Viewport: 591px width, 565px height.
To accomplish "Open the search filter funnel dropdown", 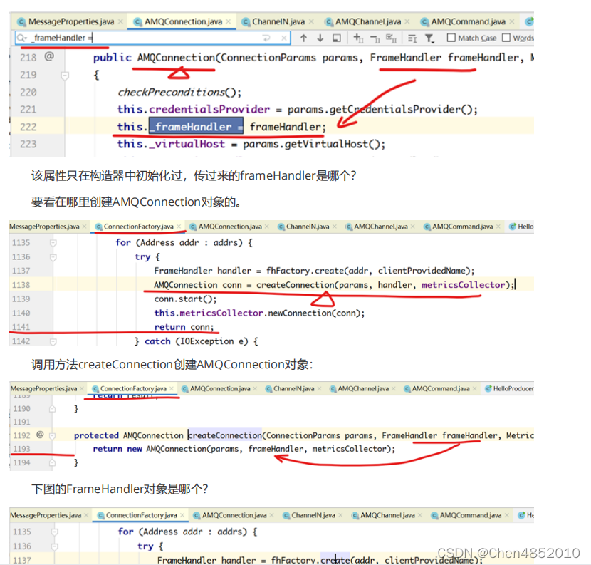I will [429, 38].
